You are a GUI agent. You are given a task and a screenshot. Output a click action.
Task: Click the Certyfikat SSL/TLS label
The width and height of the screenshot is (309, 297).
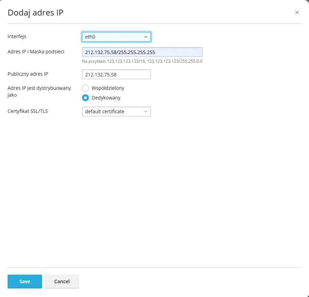28,111
